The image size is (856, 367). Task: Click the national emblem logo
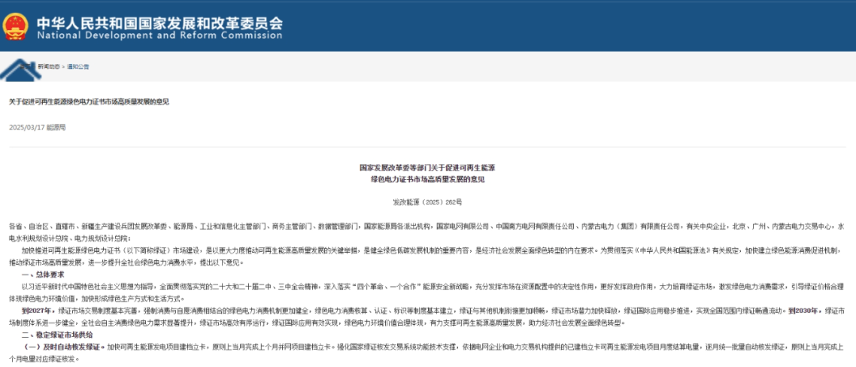(x=15, y=26)
